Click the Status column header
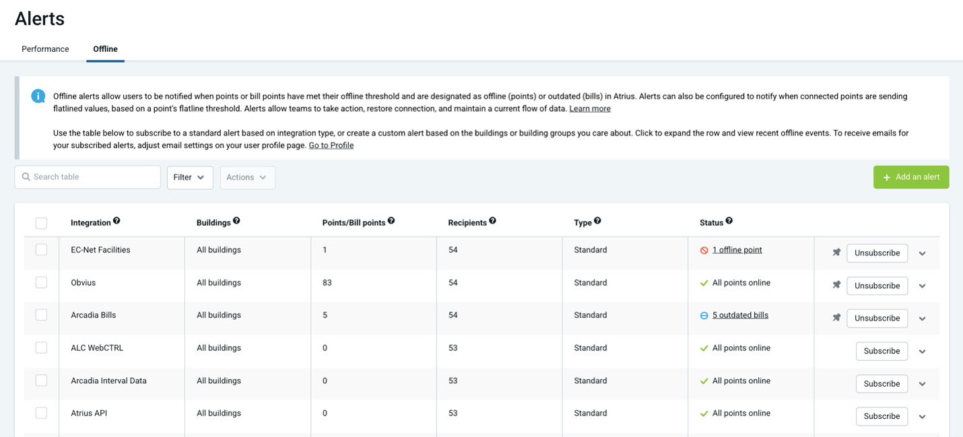The width and height of the screenshot is (963, 437). pyautogui.click(x=711, y=222)
